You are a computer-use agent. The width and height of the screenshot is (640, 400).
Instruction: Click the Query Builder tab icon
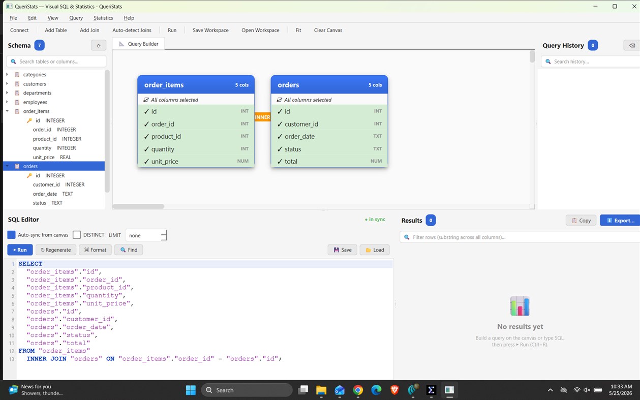click(121, 44)
